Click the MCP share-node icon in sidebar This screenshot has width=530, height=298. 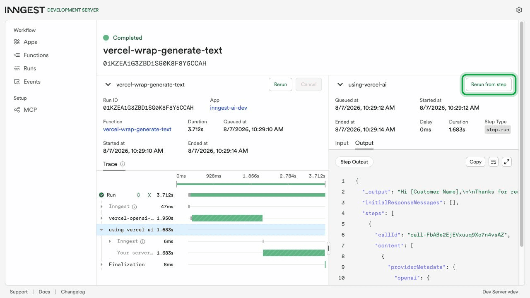click(17, 110)
